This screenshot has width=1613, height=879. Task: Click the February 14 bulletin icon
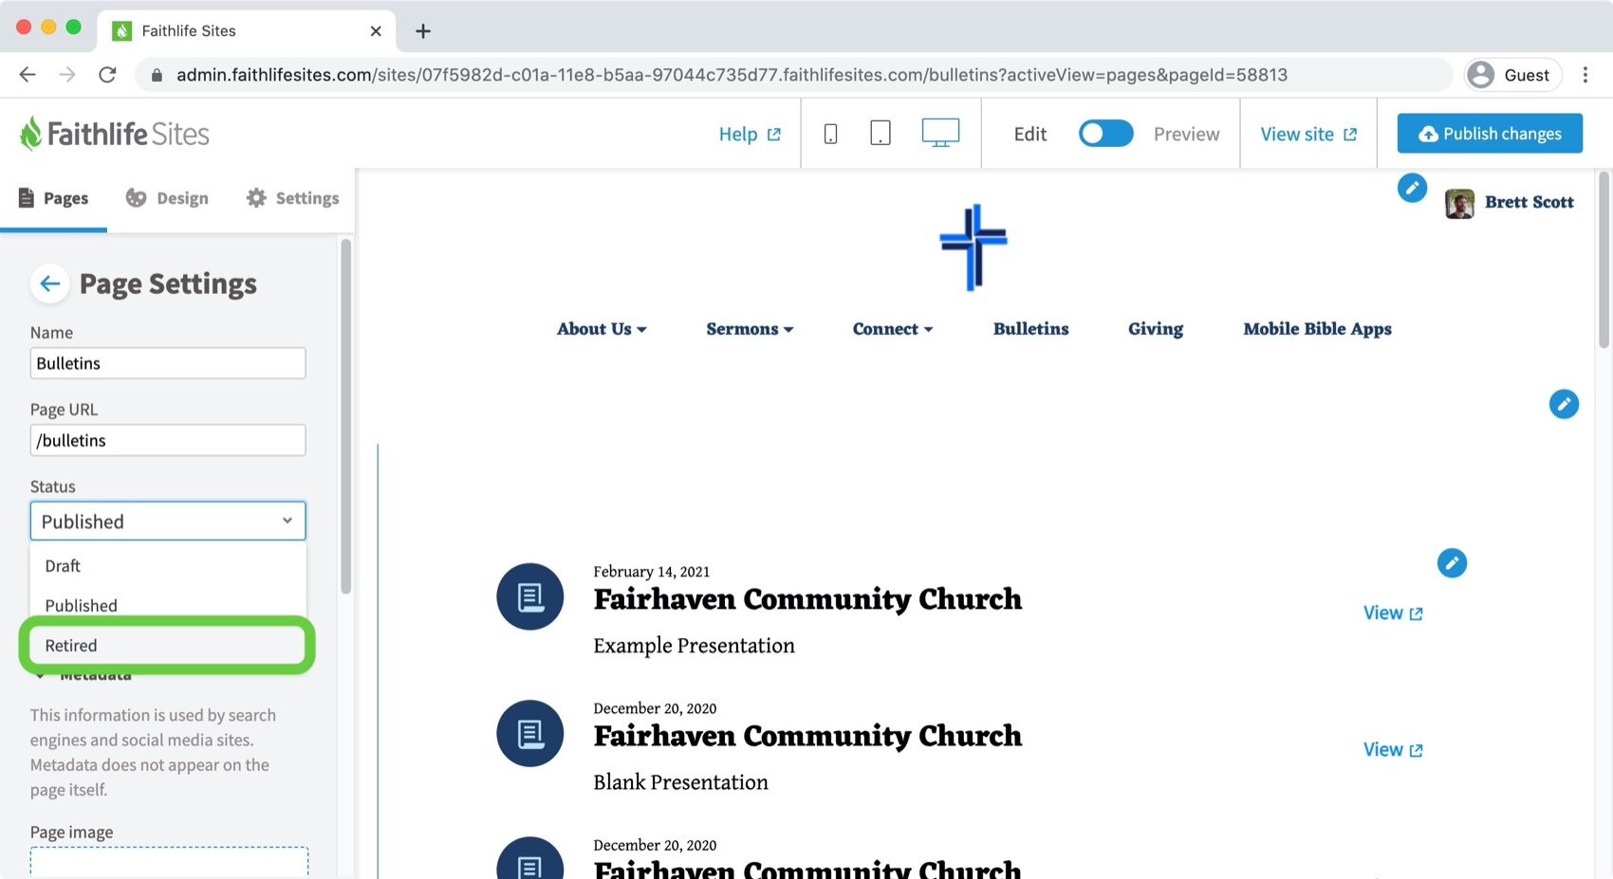point(530,597)
